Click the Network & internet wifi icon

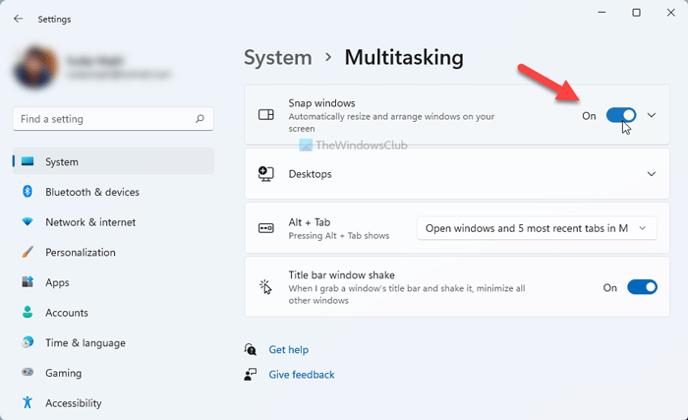point(28,222)
